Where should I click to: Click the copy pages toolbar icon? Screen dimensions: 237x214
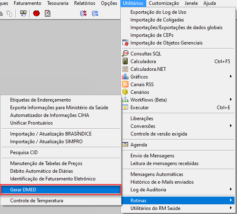pos(9,14)
